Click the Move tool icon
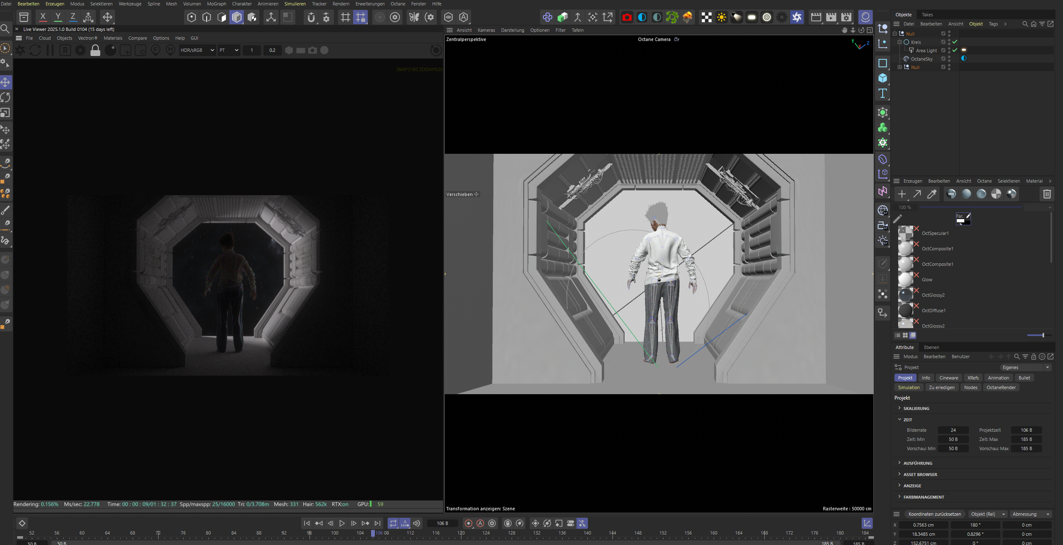 coord(6,82)
